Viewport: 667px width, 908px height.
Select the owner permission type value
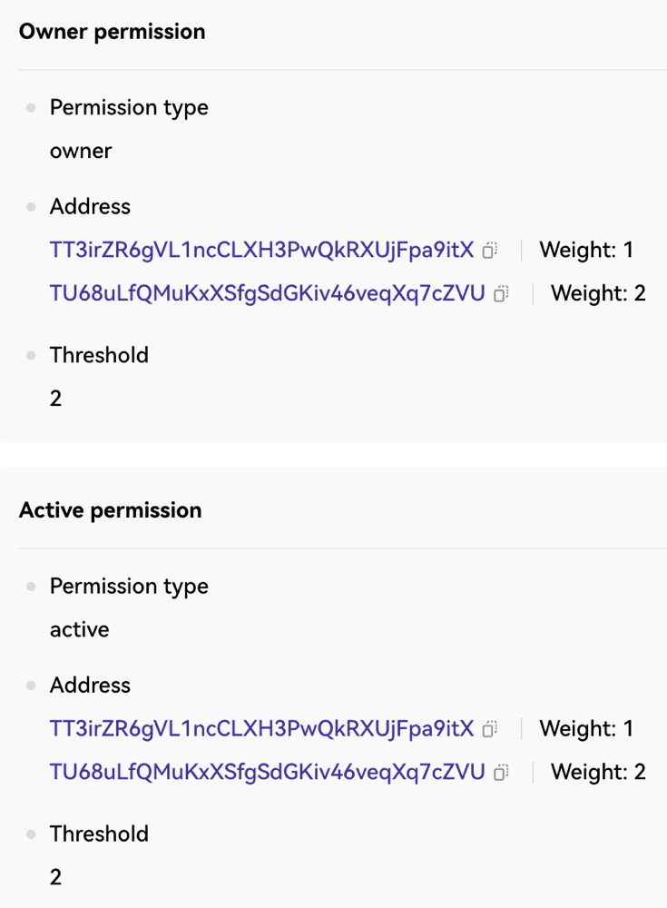coord(81,151)
